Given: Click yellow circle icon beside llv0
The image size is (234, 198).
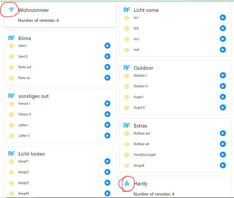Looking at the screenshot, I should (127, 29).
